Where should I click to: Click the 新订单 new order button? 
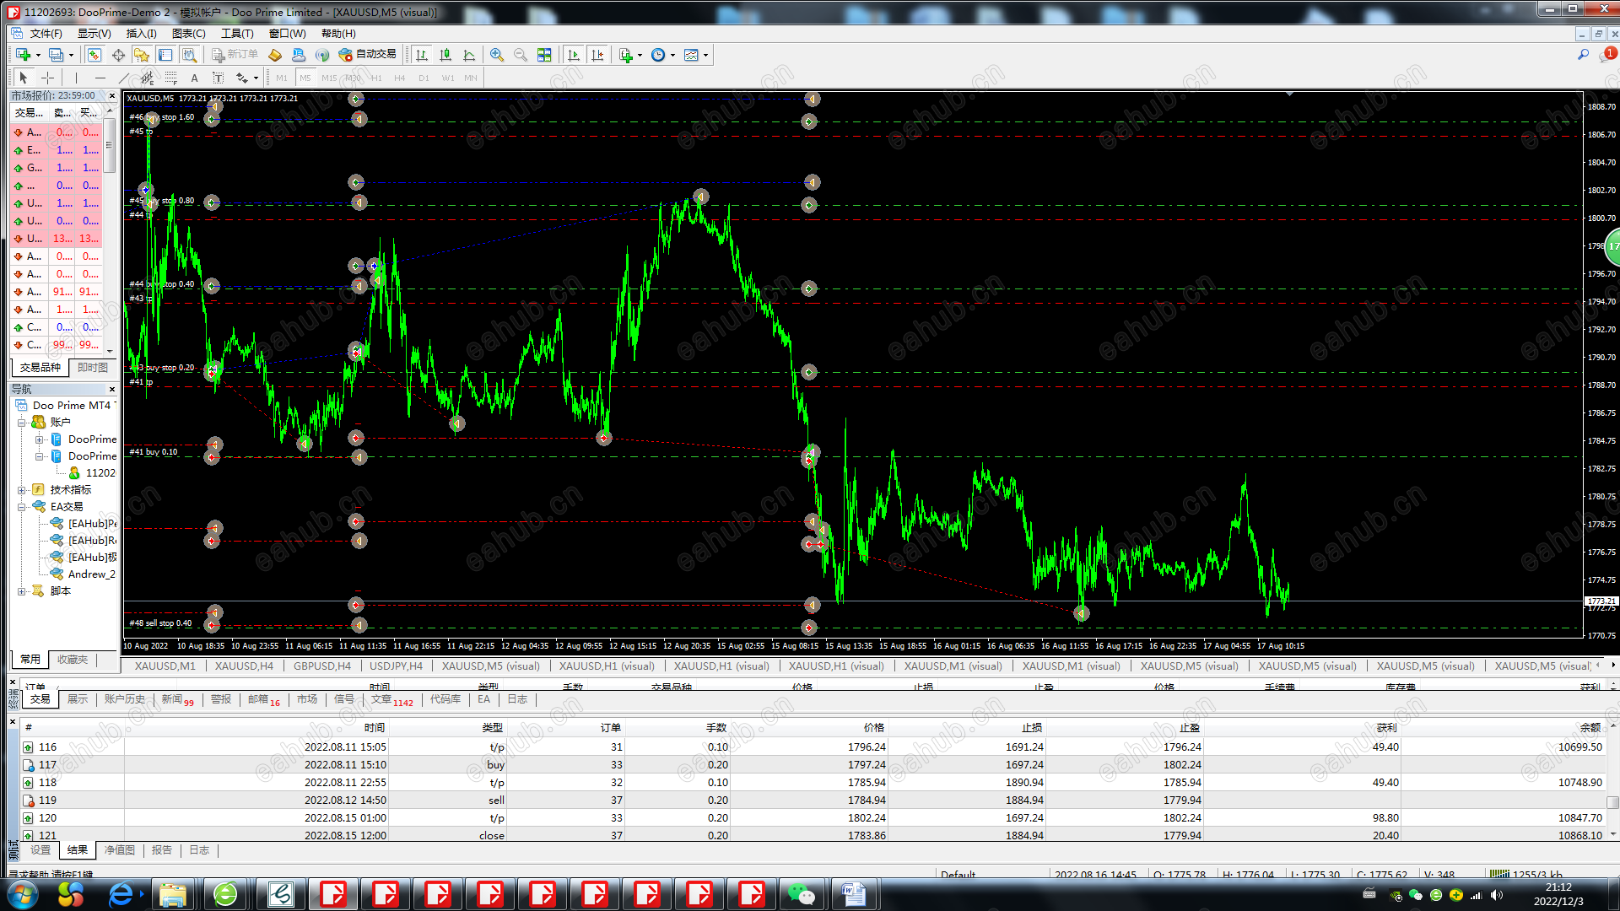point(235,55)
